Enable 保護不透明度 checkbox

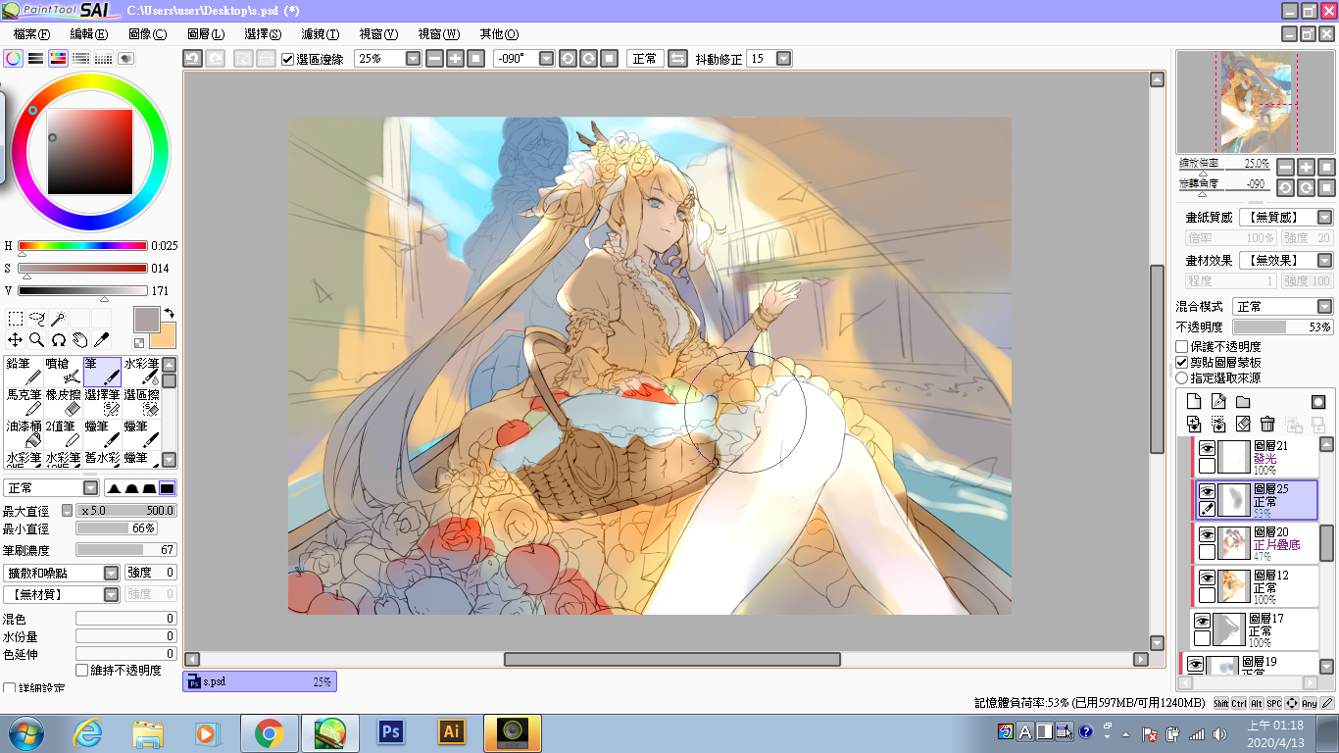tap(1182, 346)
